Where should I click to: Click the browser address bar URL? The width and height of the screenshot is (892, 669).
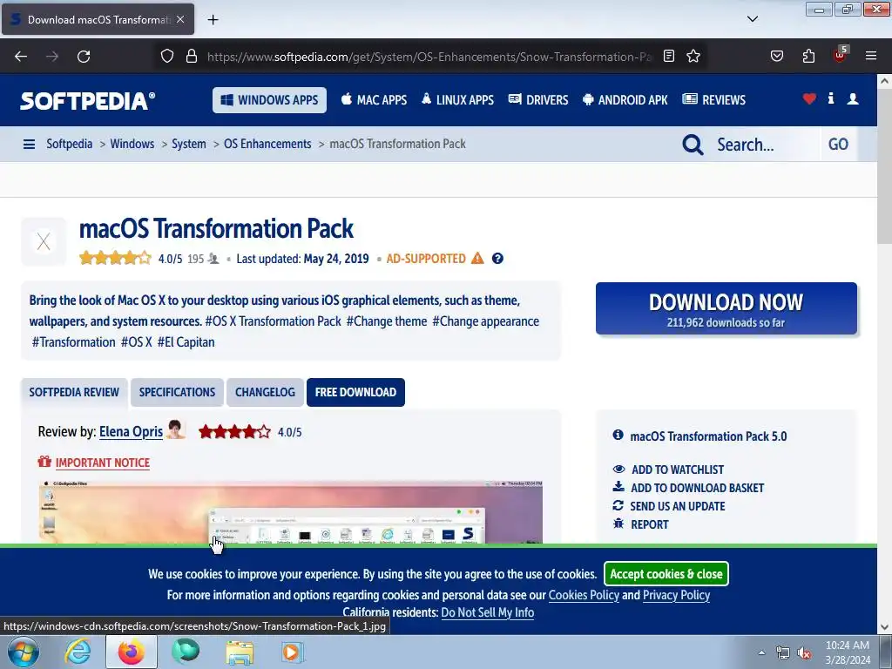pos(429,57)
